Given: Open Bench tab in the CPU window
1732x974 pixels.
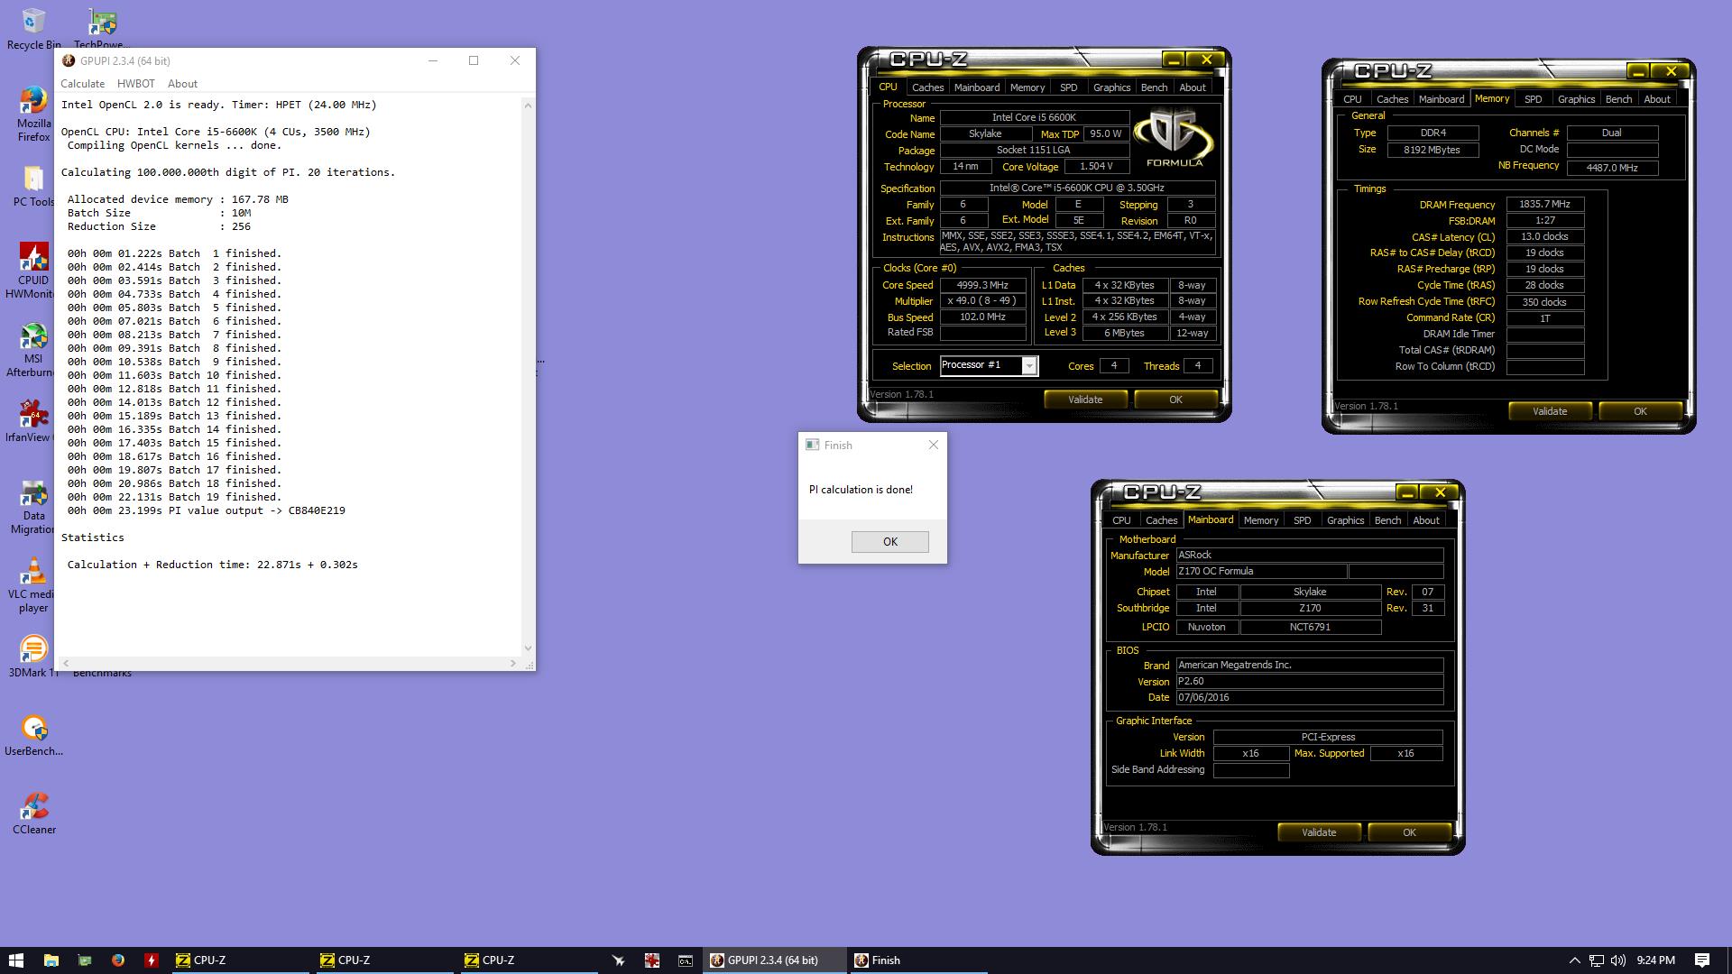Looking at the screenshot, I should 1154,87.
